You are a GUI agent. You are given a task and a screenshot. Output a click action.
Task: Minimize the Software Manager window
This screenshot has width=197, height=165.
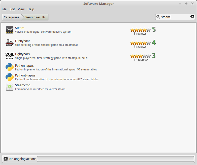point(180,4)
